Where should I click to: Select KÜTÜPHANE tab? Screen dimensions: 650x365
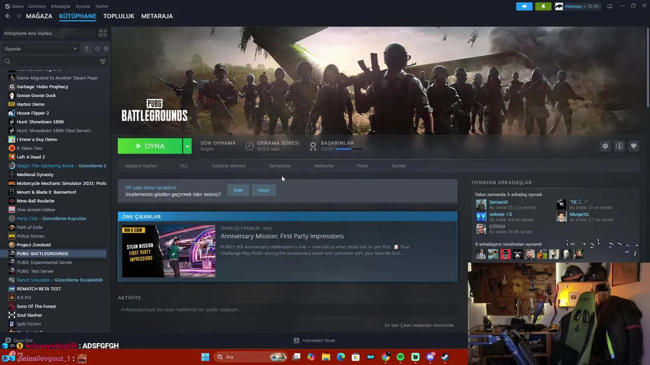click(78, 16)
